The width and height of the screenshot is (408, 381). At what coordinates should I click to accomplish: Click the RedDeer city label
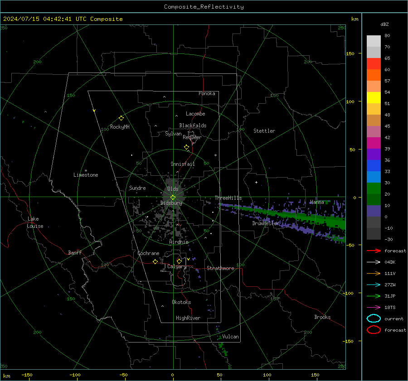click(192, 137)
